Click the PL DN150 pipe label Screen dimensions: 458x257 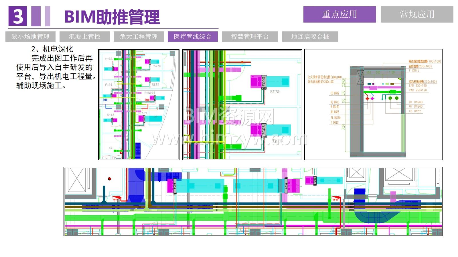pyautogui.click(x=335, y=118)
